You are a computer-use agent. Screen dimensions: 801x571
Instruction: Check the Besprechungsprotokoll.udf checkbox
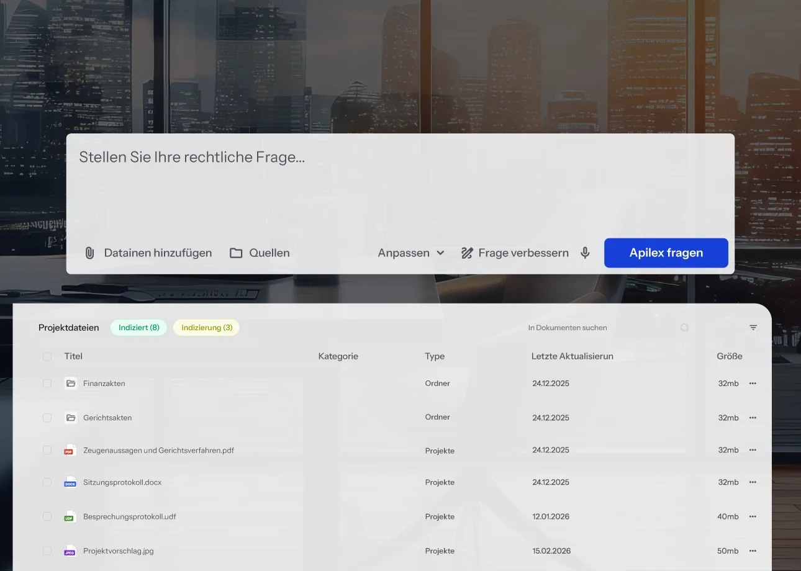47,516
